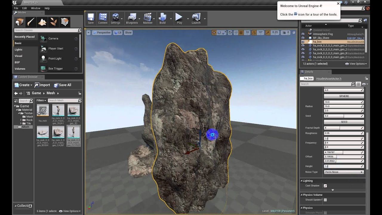Screen dimensions: 382x215
Task: Open the Window menu
Action: [x=36, y=8]
